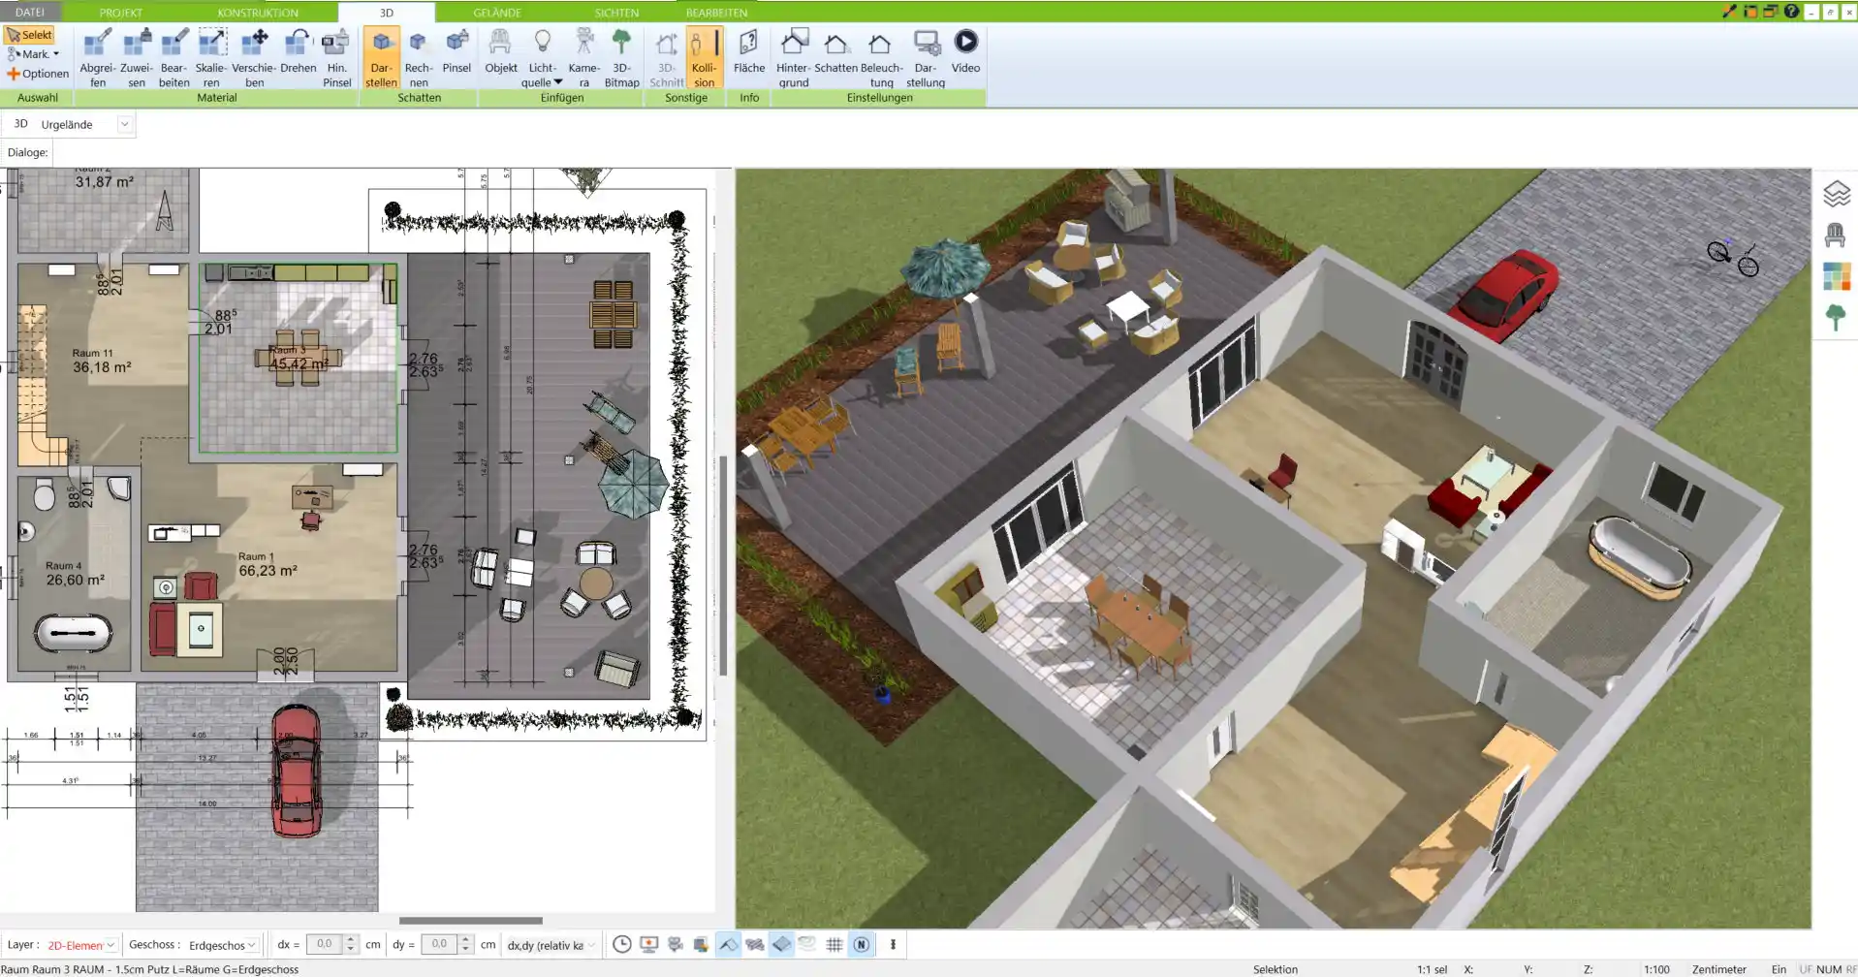The image size is (1858, 977).
Task: Open the materials color catalog sidebar icon
Action: (x=1836, y=276)
